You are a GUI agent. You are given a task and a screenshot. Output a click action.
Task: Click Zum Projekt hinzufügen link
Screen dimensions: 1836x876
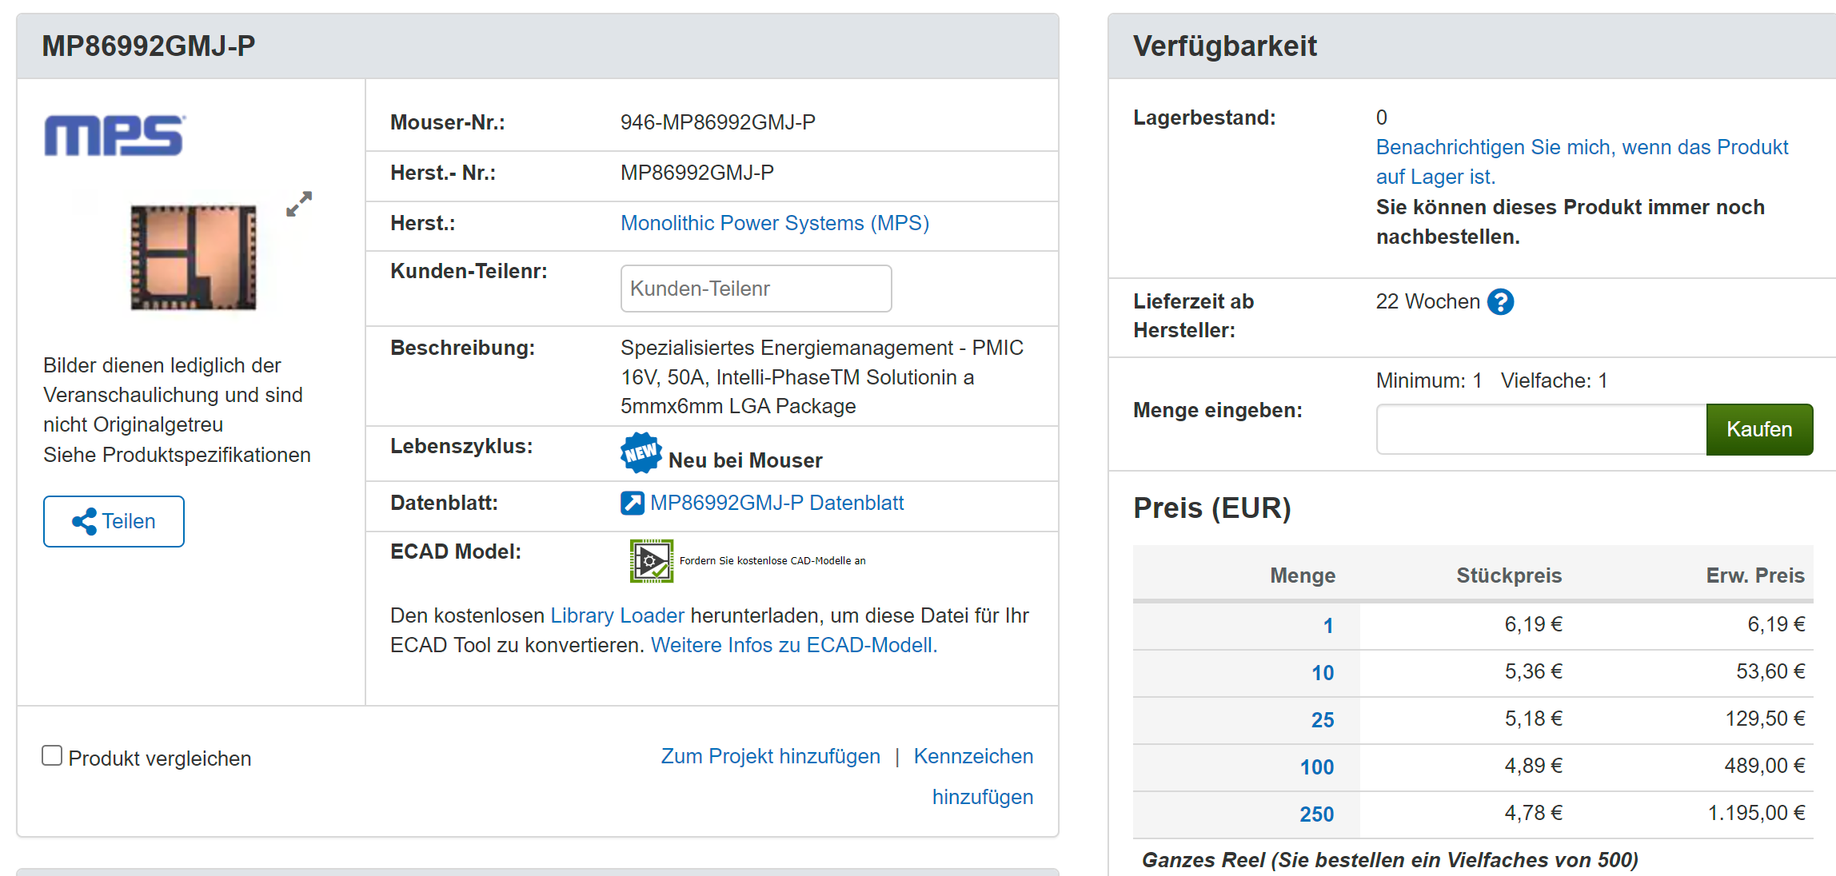770,756
